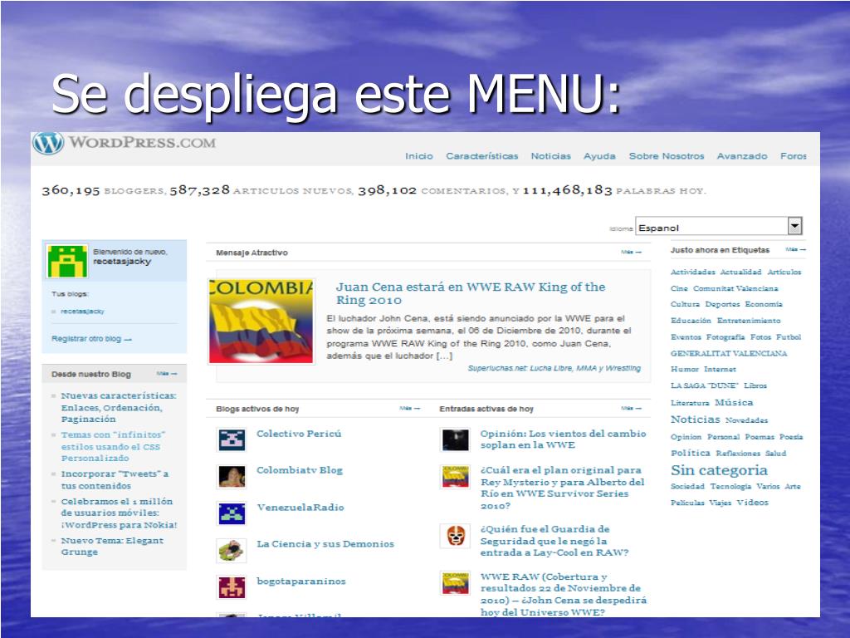Click the WordPress.com logo

125,143
